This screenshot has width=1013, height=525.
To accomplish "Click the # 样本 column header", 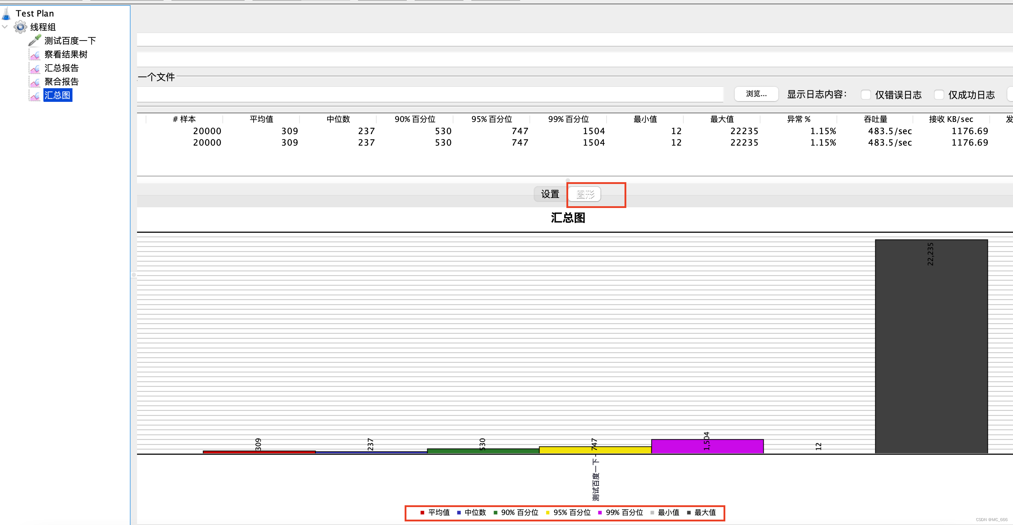I will [184, 119].
